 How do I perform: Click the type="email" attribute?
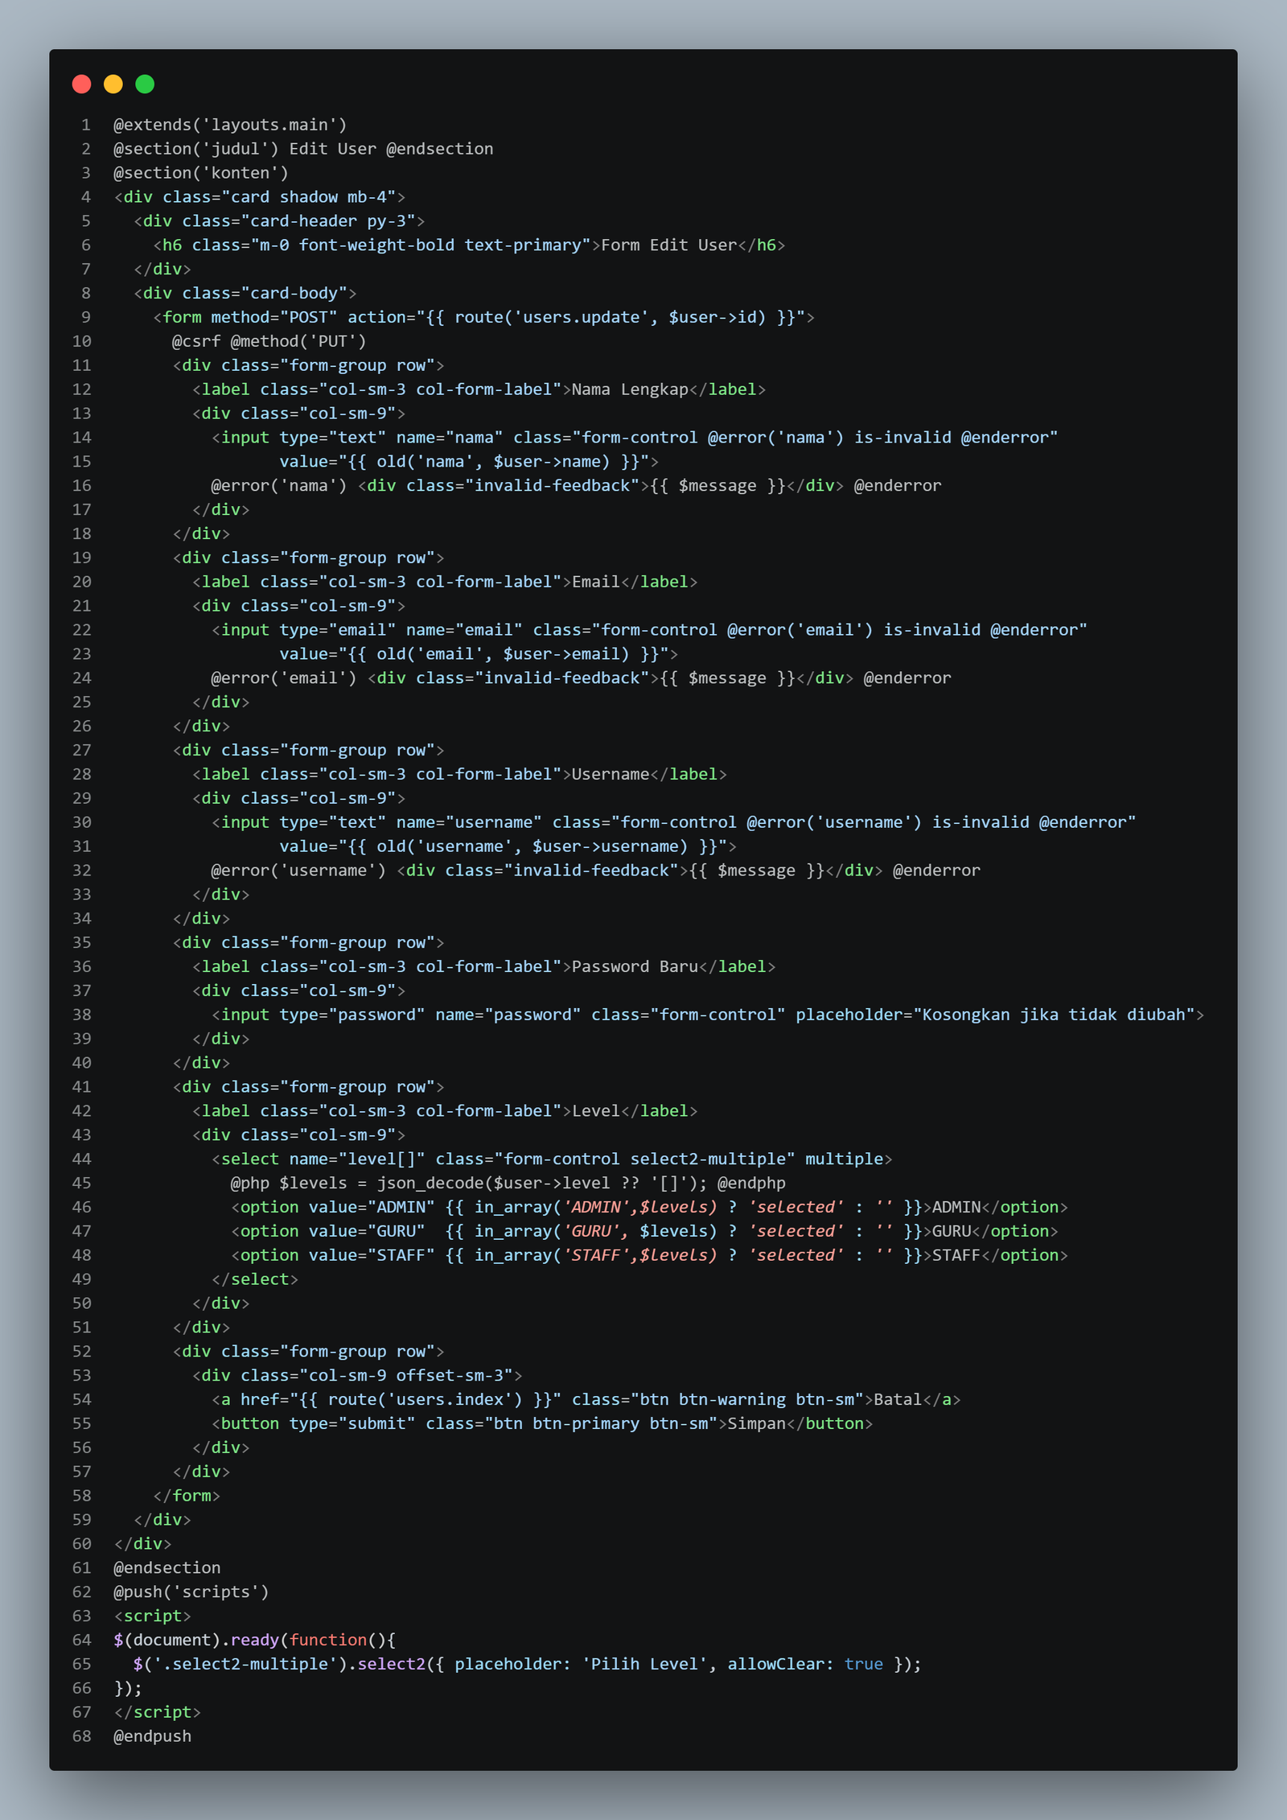pos(338,630)
